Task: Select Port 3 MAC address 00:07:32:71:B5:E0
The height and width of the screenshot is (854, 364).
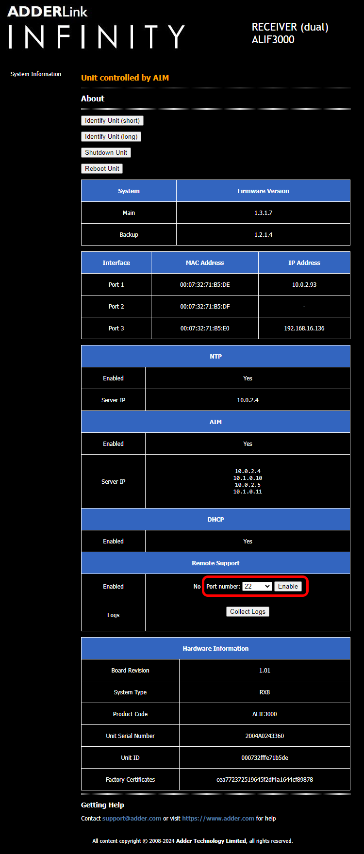Action: click(x=205, y=328)
